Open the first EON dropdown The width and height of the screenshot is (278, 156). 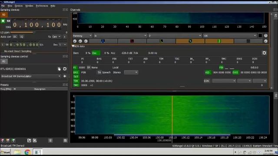[x=224, y=81]
